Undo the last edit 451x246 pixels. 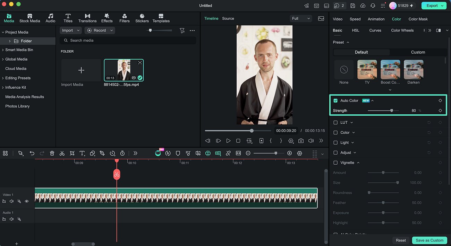coord(32,153)
